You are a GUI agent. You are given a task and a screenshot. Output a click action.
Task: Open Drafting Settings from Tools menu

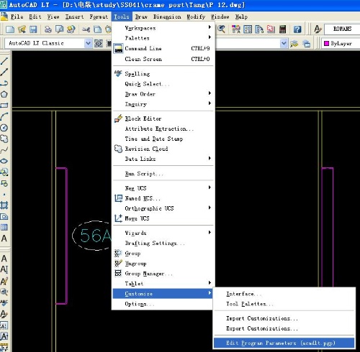[163, 243]
